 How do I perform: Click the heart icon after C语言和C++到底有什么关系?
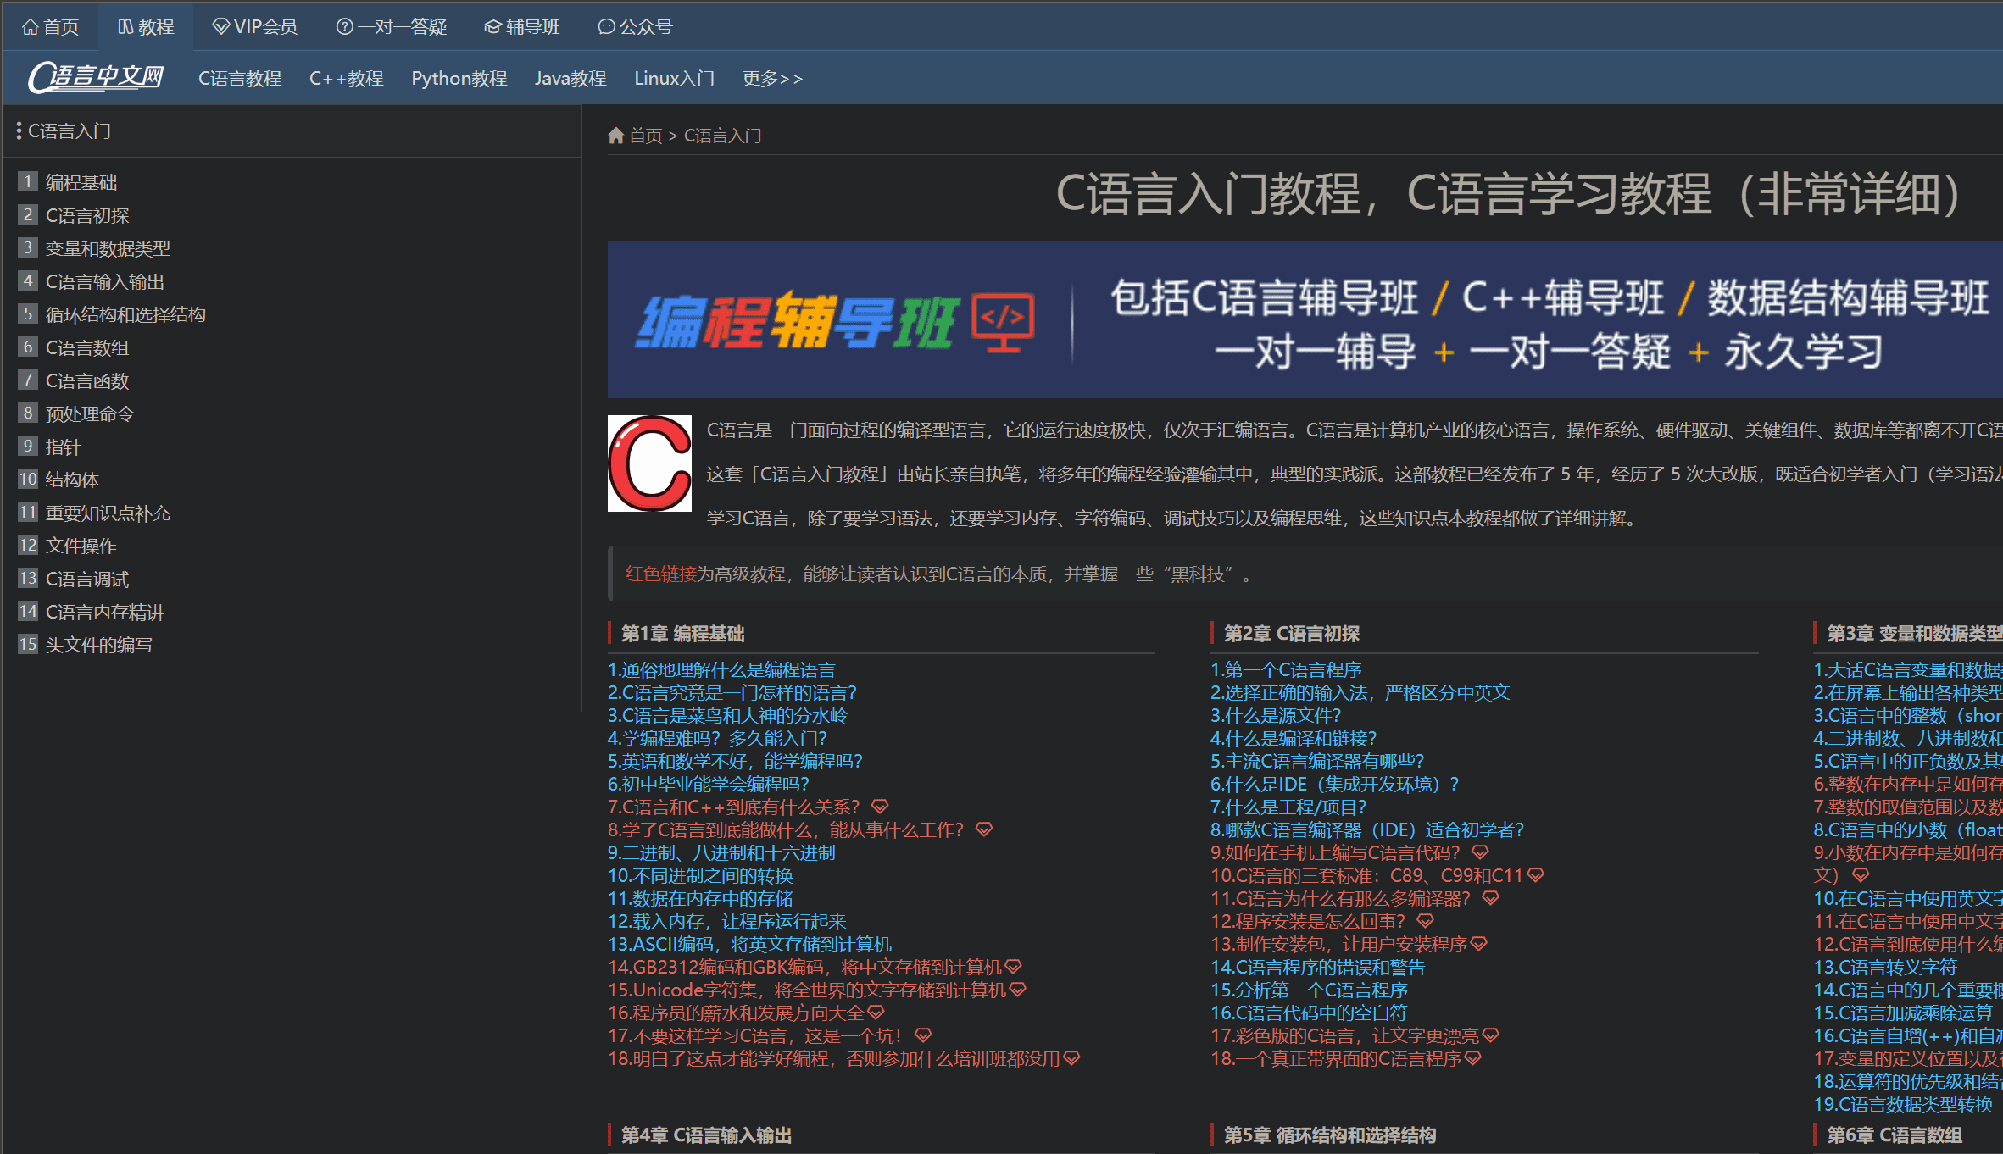click(x=881, y=806)
